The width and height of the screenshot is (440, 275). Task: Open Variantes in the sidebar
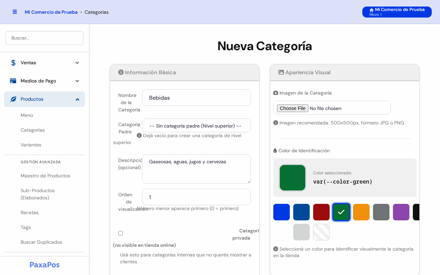(x=31, y=145)
